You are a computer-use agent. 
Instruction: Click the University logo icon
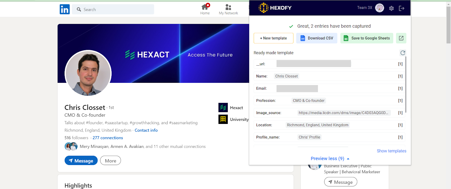[x=223, y=119]
